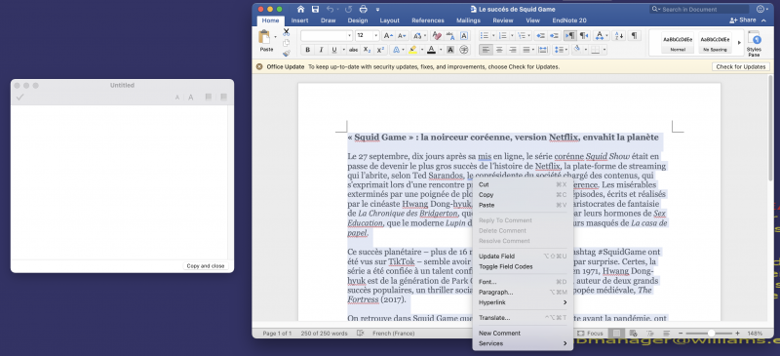The height and width of the screenshot is (356, 780).
Task: Switch to the References tab
Action: coord(428,20)
